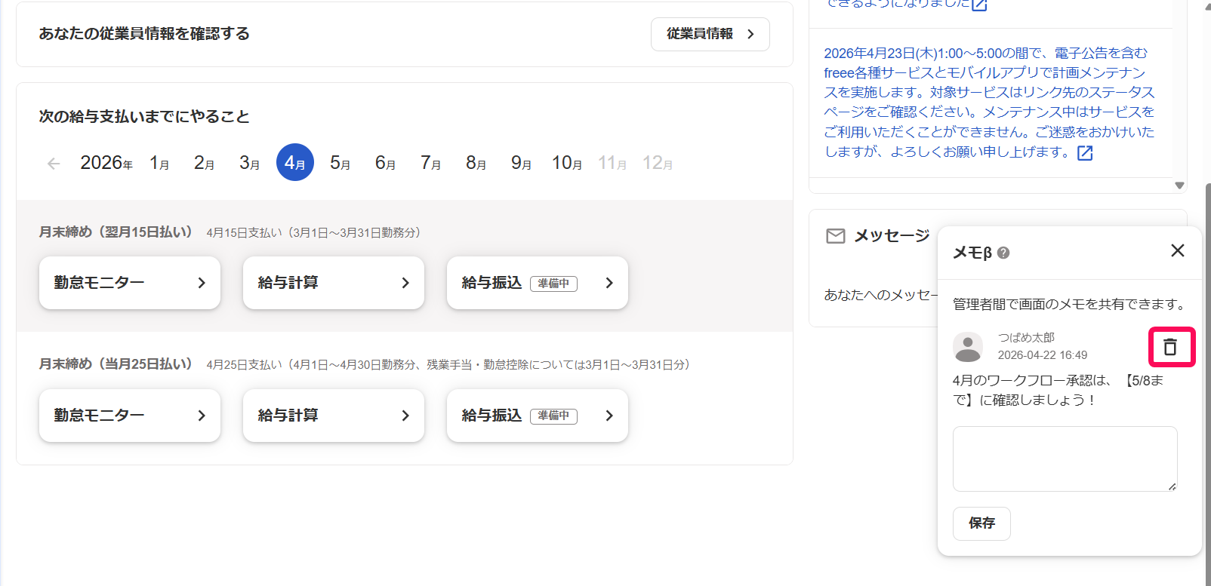Click memo timestamp 2026-04-22 16:49
Viewport: 1211px width, 586px height.
[1043, 355]
